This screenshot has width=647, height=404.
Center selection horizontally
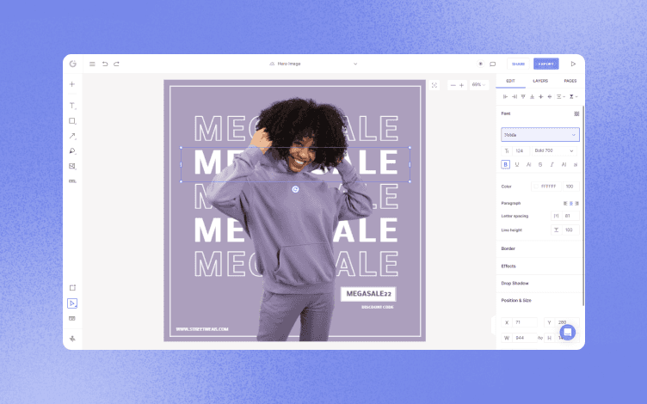(x=541, y=96)
